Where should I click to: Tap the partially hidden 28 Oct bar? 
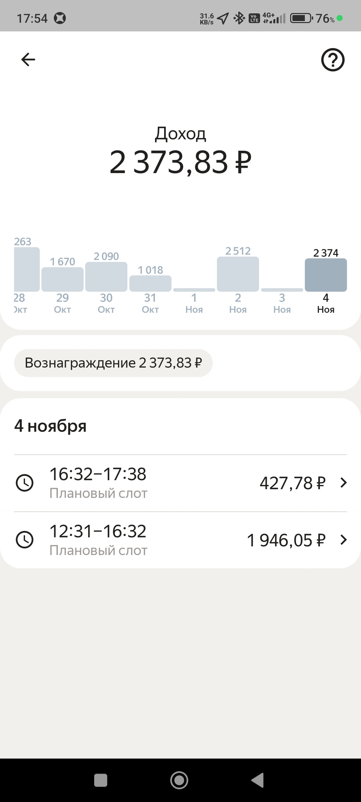coord(26,269)
